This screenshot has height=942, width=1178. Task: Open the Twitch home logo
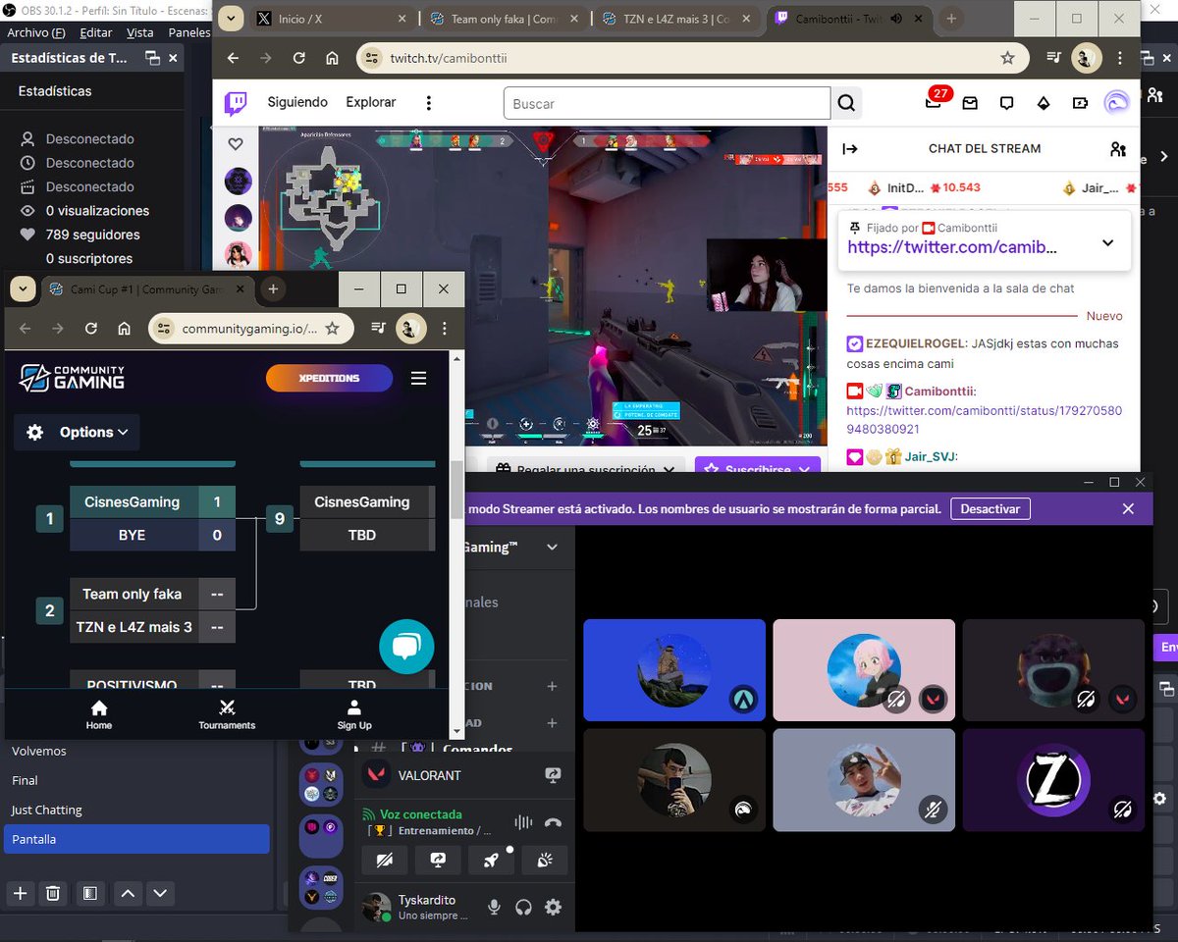pos(236,102)
